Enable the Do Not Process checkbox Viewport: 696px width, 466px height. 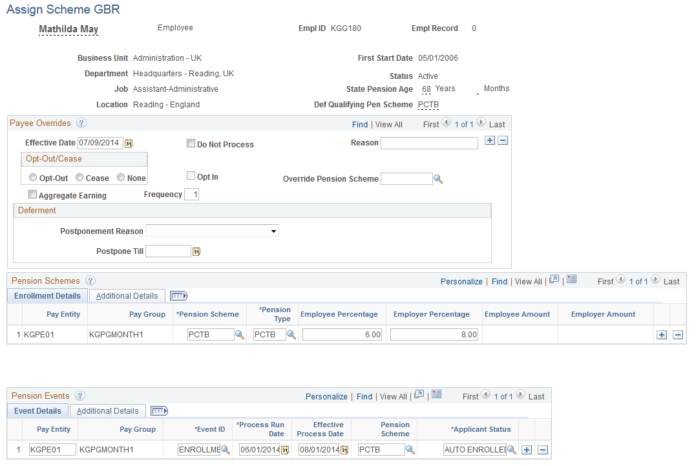pyautogui.click(x=191, y=143)
